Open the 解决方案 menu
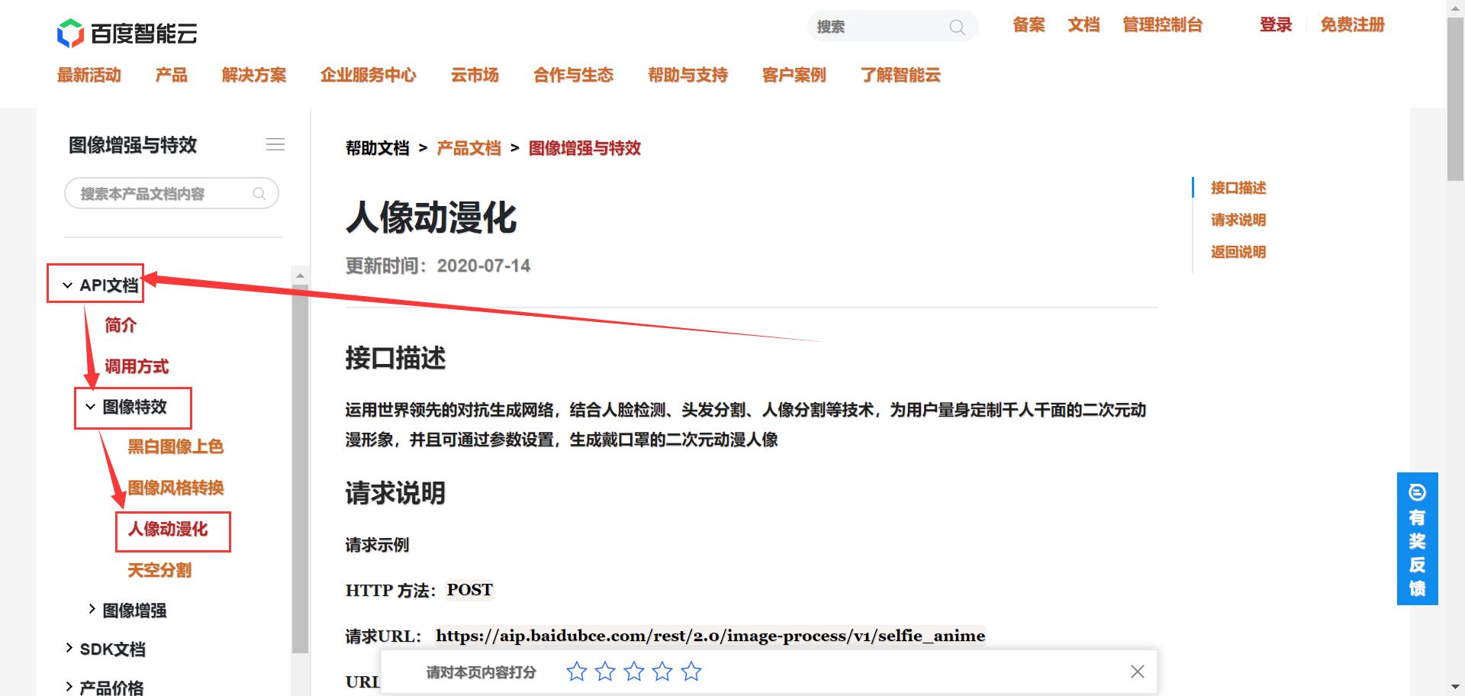1465x696 pixels. coord(254,75)
